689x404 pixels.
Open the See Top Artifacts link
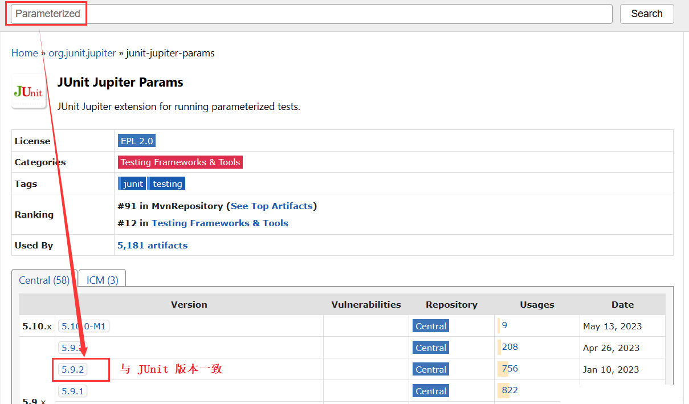[x=271, y=206]
